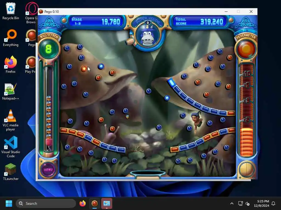
Task: Open the Windows Start menu
Action: (x=9, y=203)
